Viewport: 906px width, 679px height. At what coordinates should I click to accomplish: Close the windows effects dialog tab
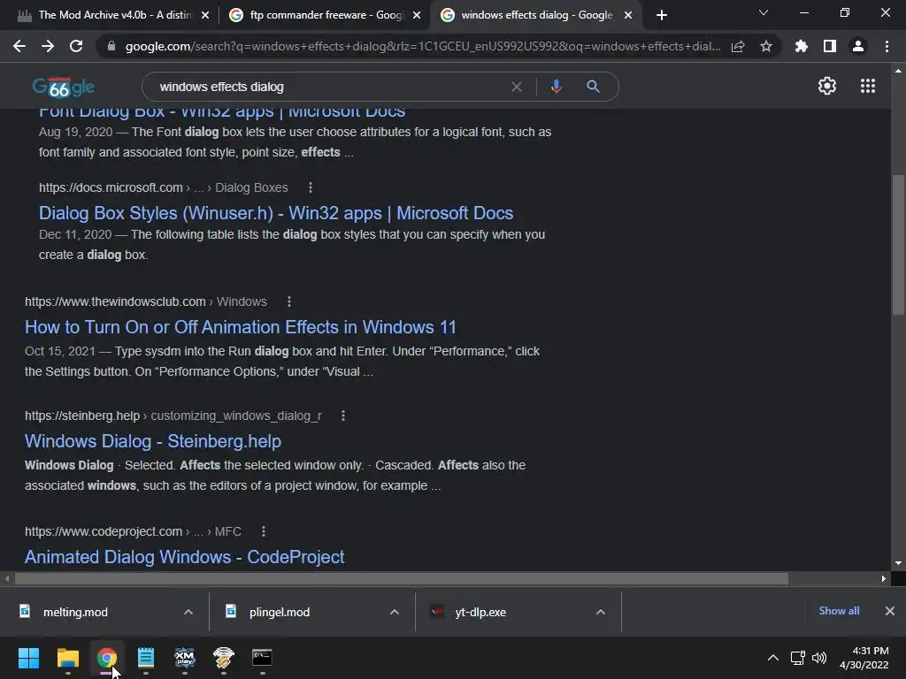(x=628, y=15)
